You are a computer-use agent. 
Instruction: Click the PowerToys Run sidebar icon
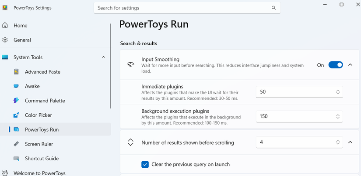coord(16,129)
